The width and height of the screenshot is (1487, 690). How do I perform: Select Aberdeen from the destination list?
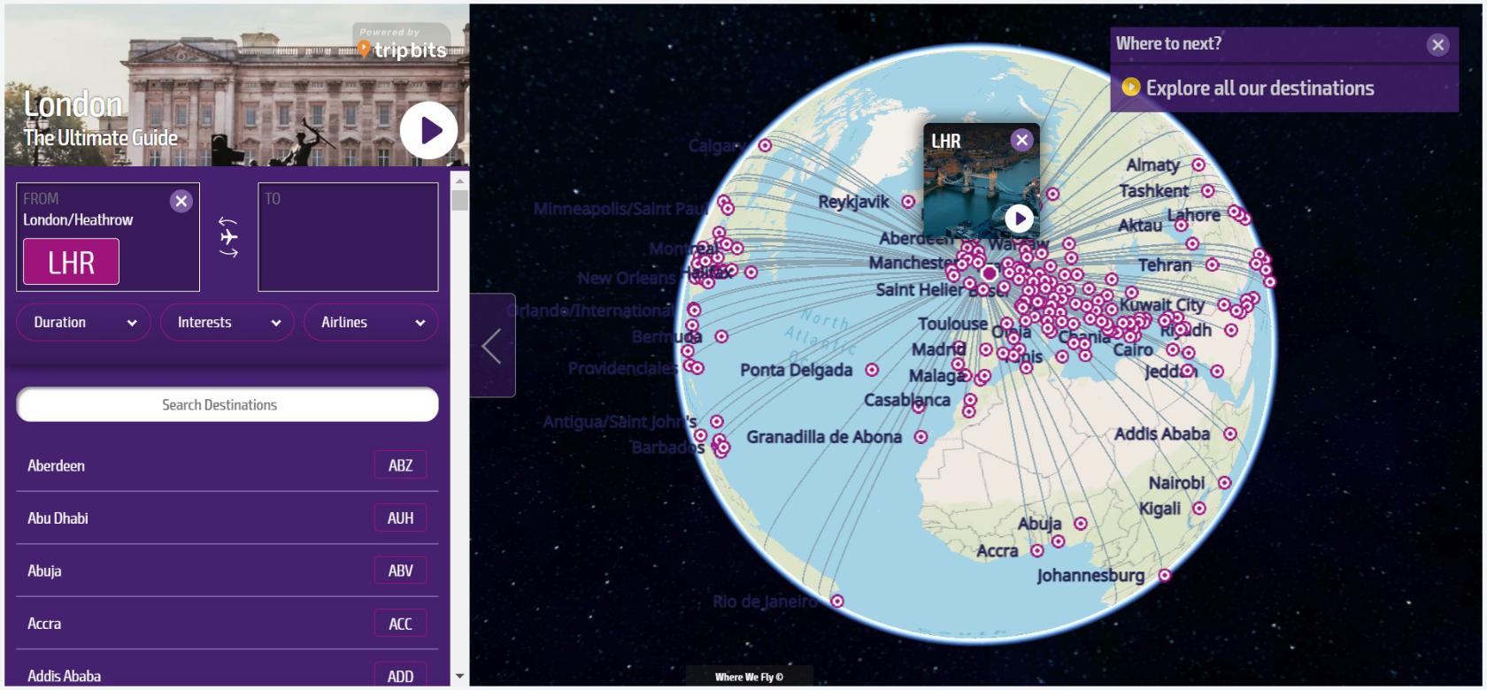[57, 465]
